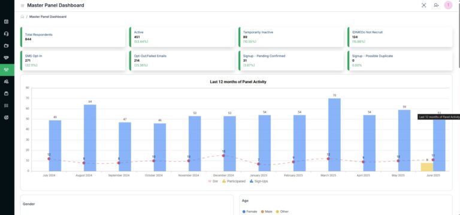
Task: Click the chart title Last 12 months of Panel Activity
Action: 238,82
